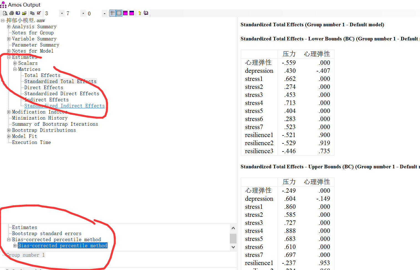Open decimal places dropdown showing 3
The width and height of the screenshot is (420, 270).
[x=62, y=13]
